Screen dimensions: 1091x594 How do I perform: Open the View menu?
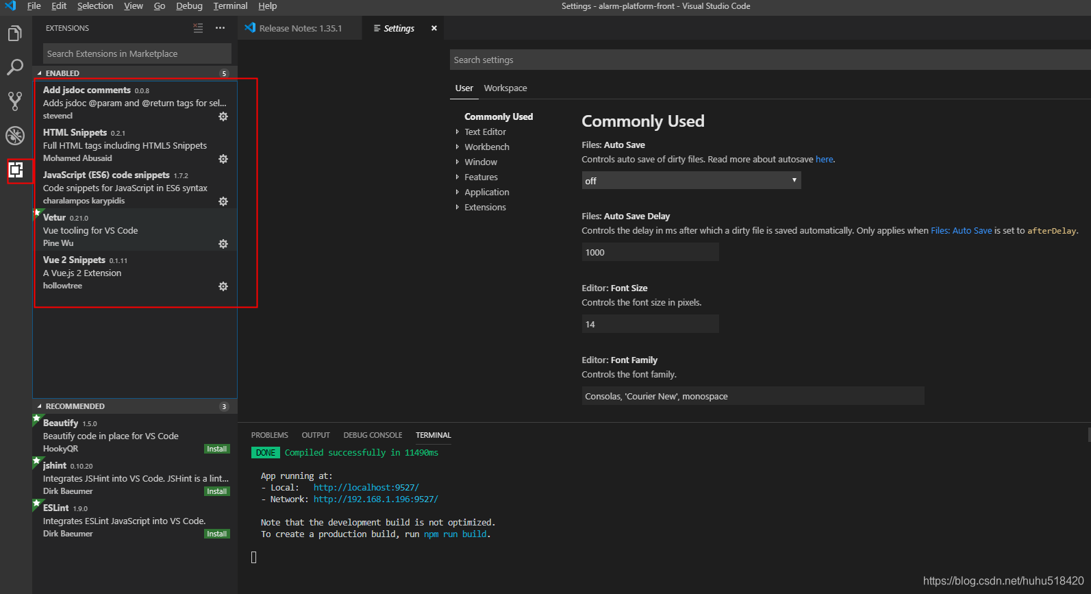pyautogui.click(x=134, y=6)
